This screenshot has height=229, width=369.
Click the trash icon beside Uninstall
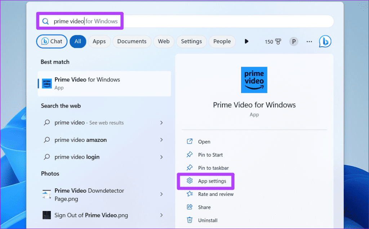coord(190,220)
